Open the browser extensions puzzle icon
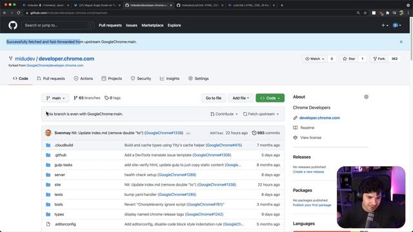Viewport: 413px width, 232px height. click(x=387, y=13)
